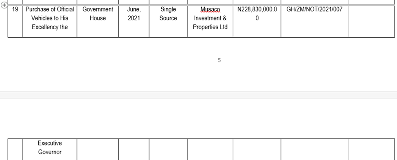397x160 pixels.
Task: Click the table move handle icon
Action: [4, 5]
